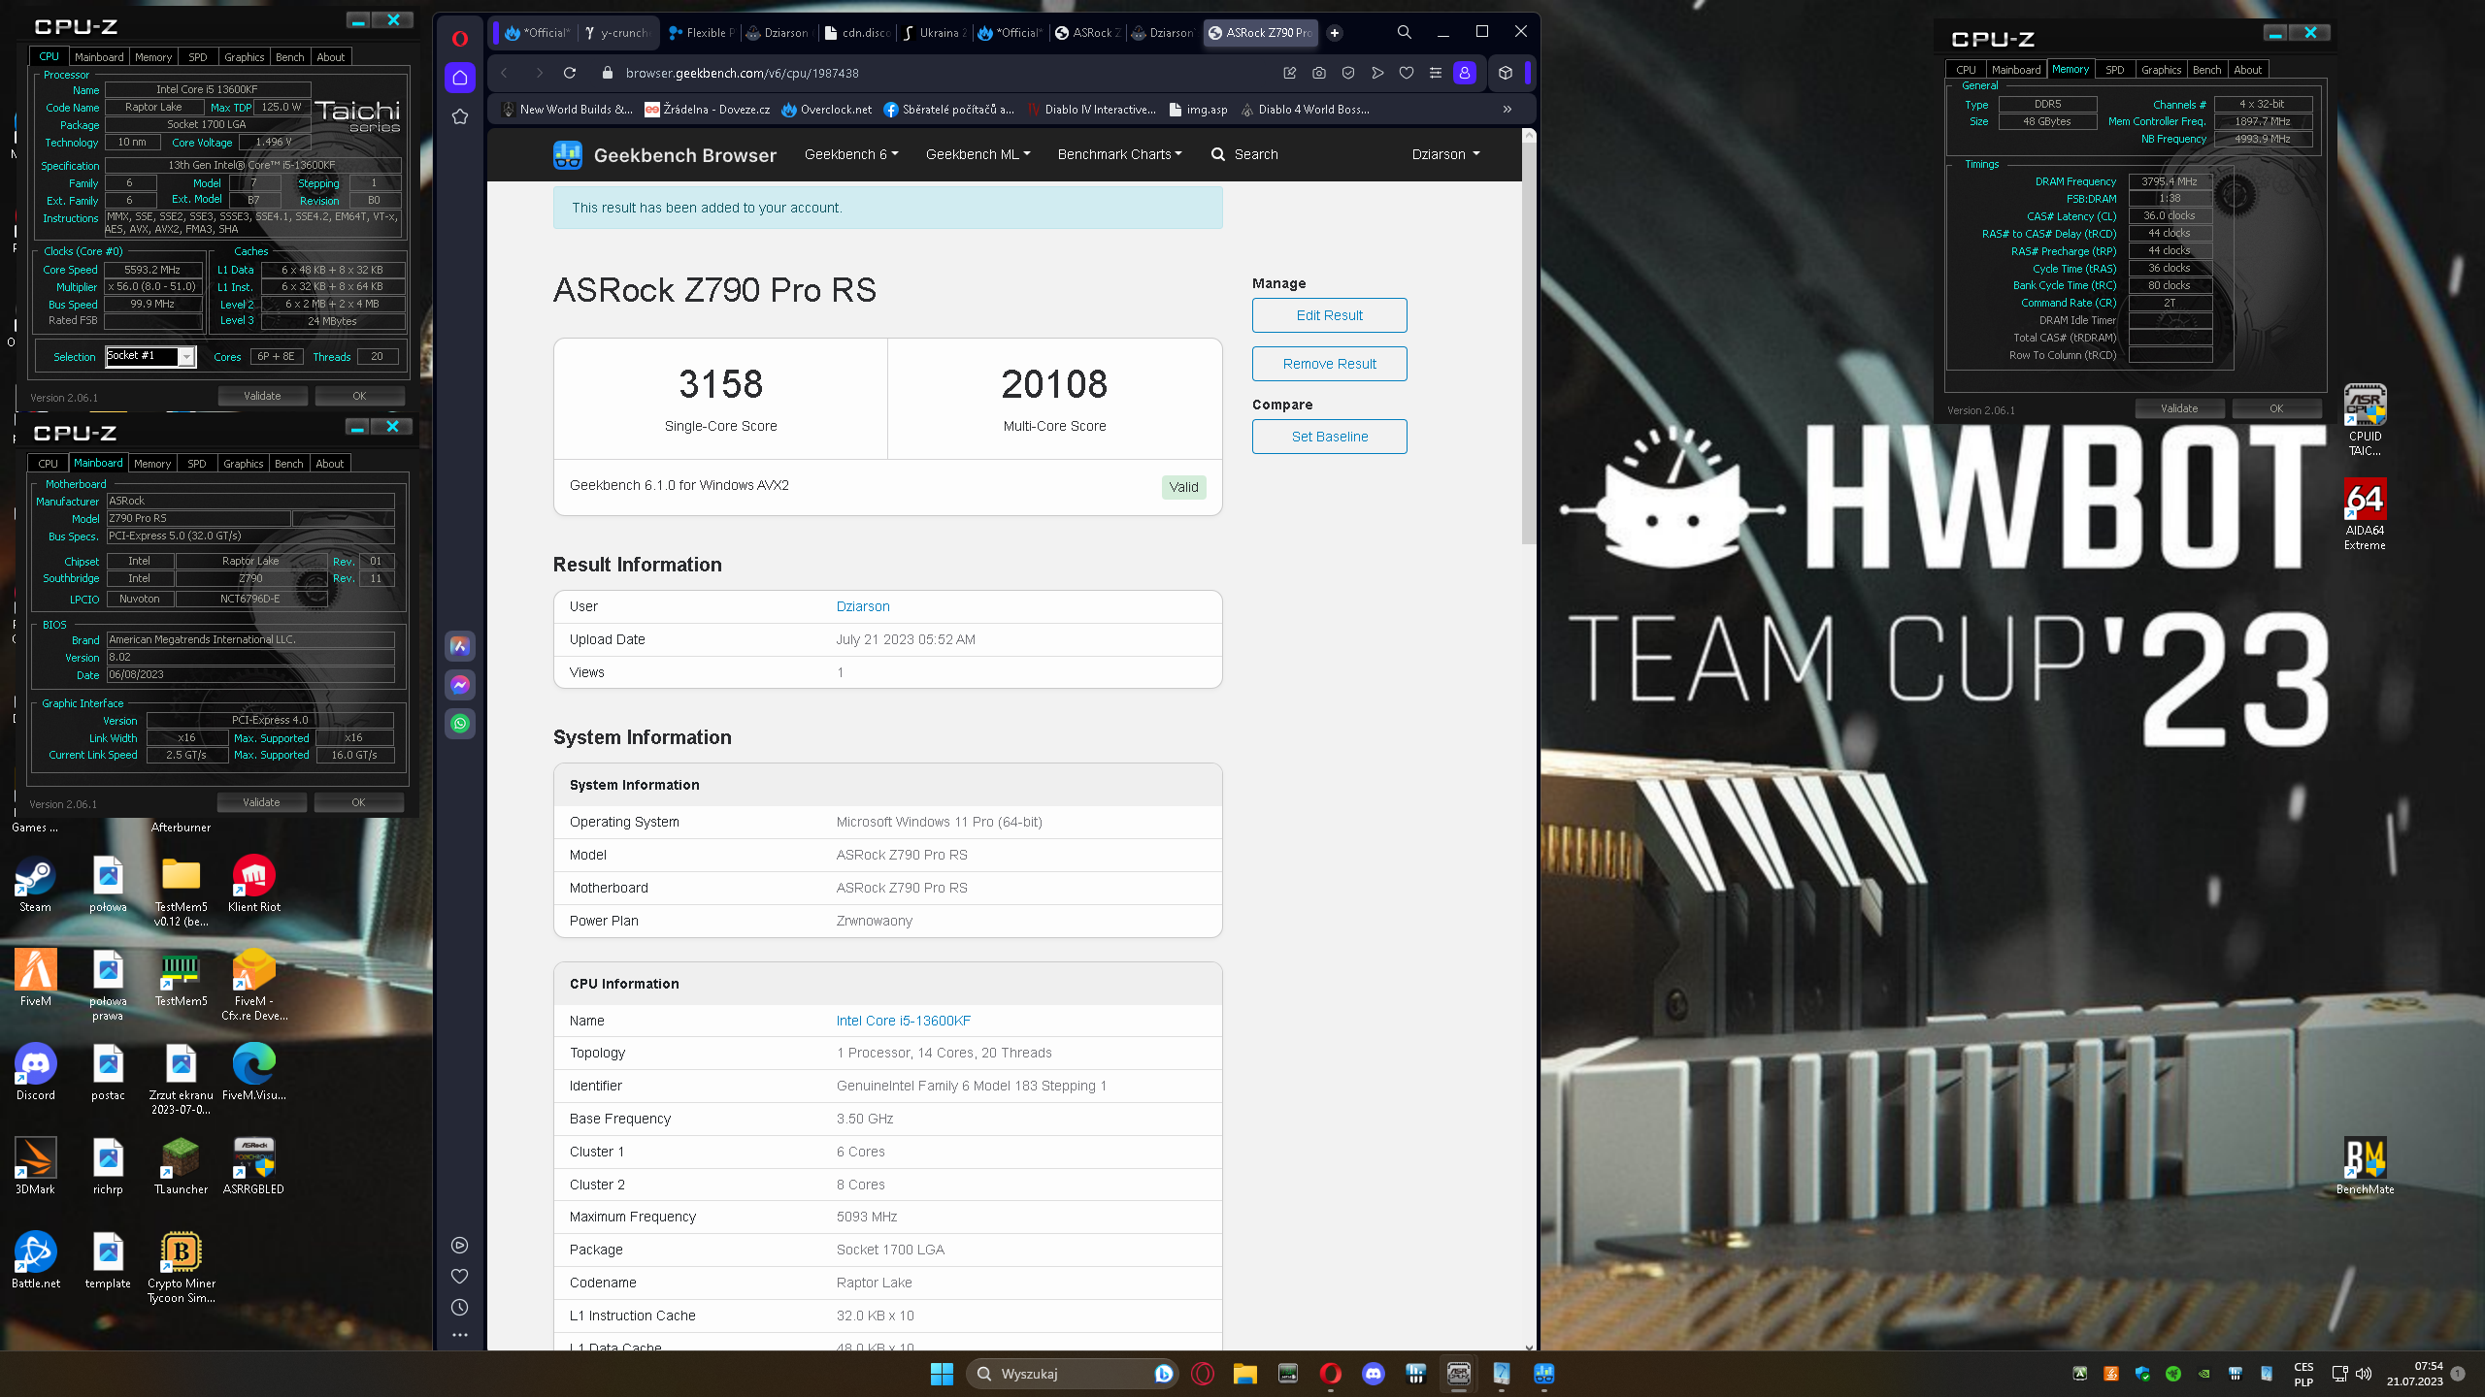Open Discord desktop shortcut
Viewport: 2485px width, 1397px height.
pos(35,1073)
